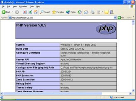
Task: Click the Forward arrow button
Action: (17, 12)
